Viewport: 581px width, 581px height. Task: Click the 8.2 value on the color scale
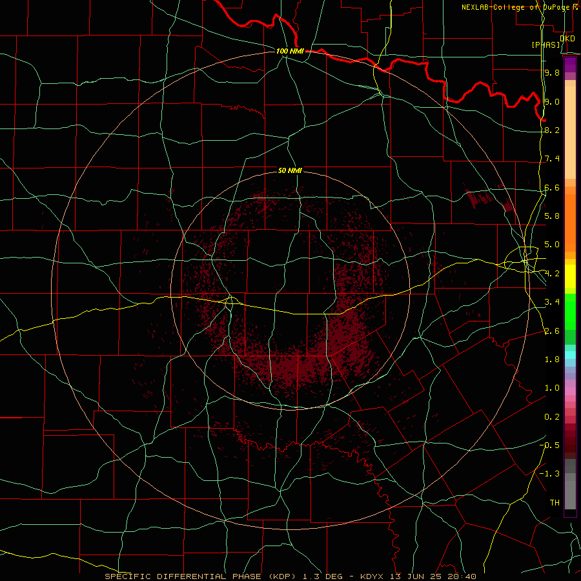[552, 130]
